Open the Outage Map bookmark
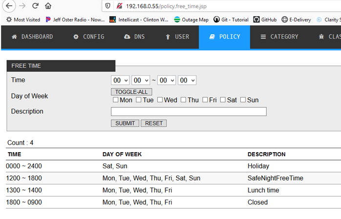This screenshot has width=341, height=219. point(191,20)
